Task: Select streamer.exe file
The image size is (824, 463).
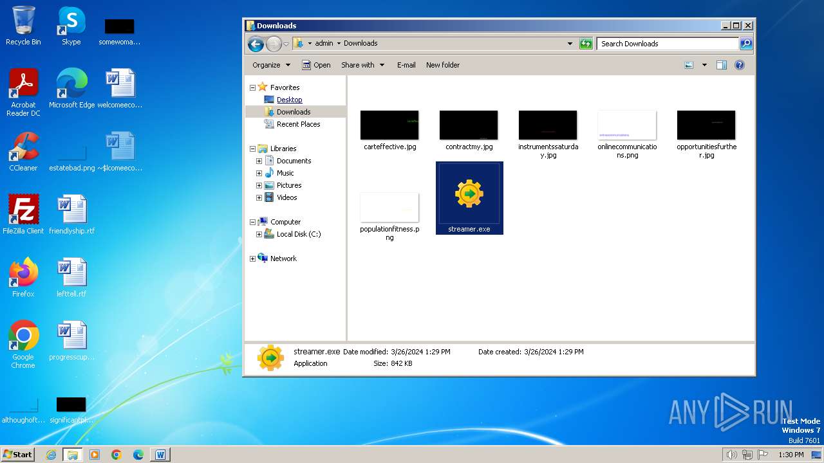Action: click(x=469, y=198)
